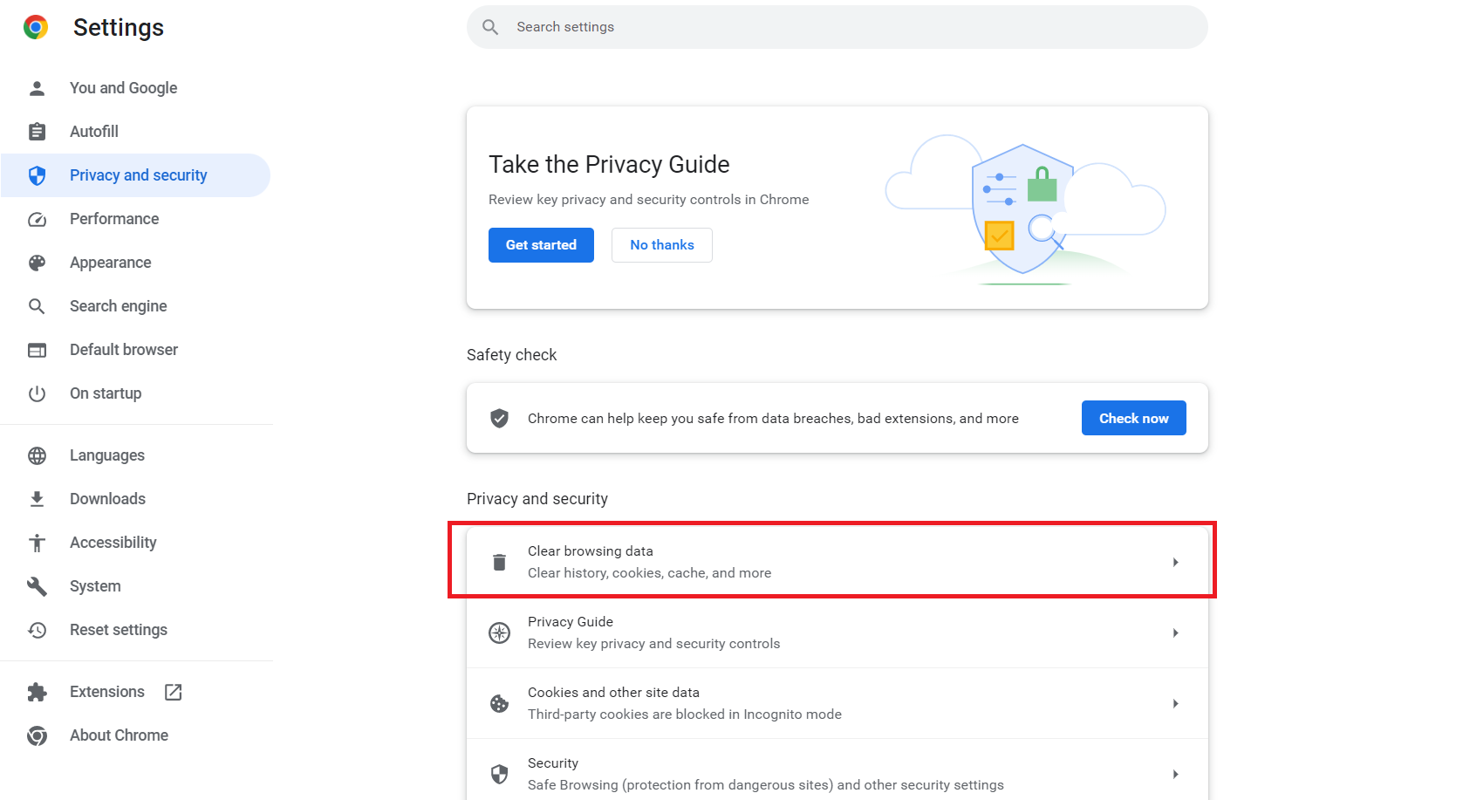The height and width of the screenshot is (800, 1463).
Task: Start the Privacy Guide with Get started
Action: (541, 245)
